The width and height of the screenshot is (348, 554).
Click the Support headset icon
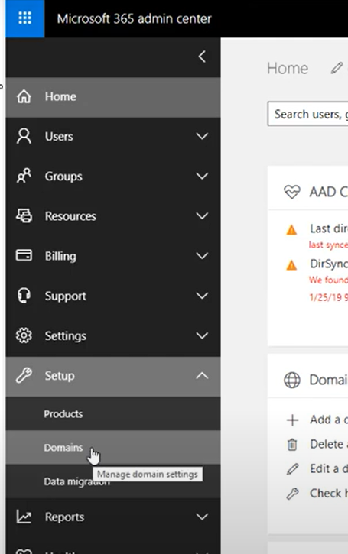(x=24, y=296)
